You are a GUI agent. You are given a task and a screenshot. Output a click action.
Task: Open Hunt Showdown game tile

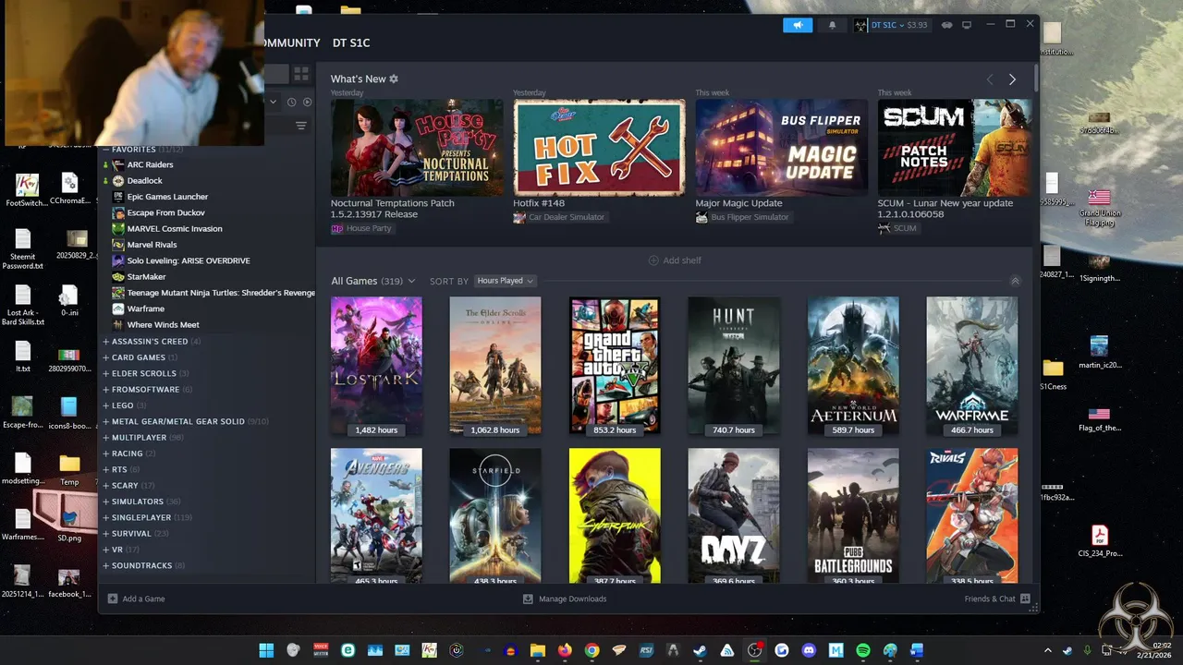coord(734,366)
